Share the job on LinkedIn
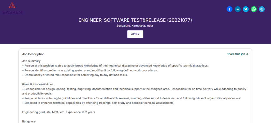The image size is (271, 123). click(x=238, y=9)
